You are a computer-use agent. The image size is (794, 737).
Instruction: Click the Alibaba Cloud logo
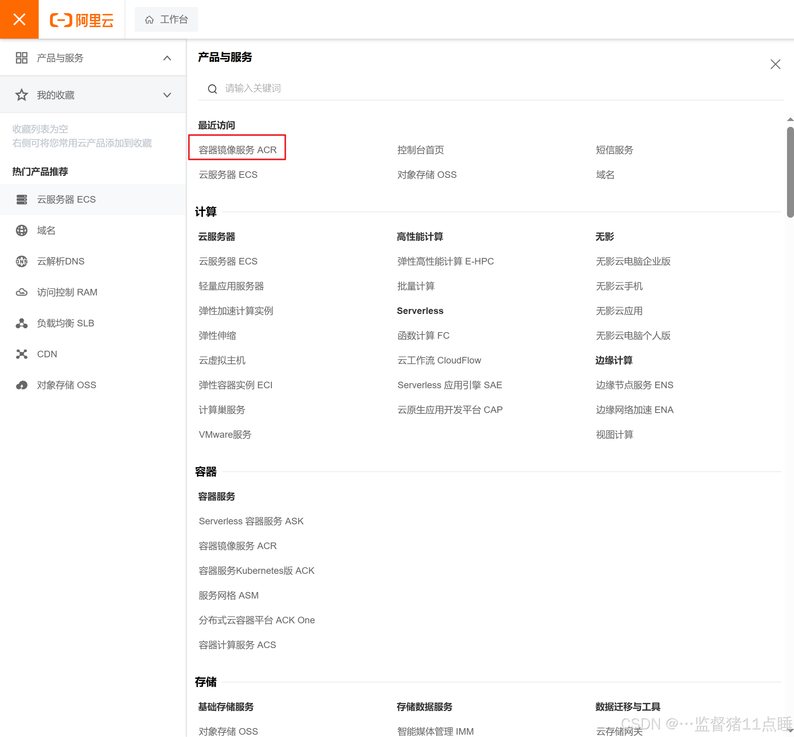(x=82, y=19)
